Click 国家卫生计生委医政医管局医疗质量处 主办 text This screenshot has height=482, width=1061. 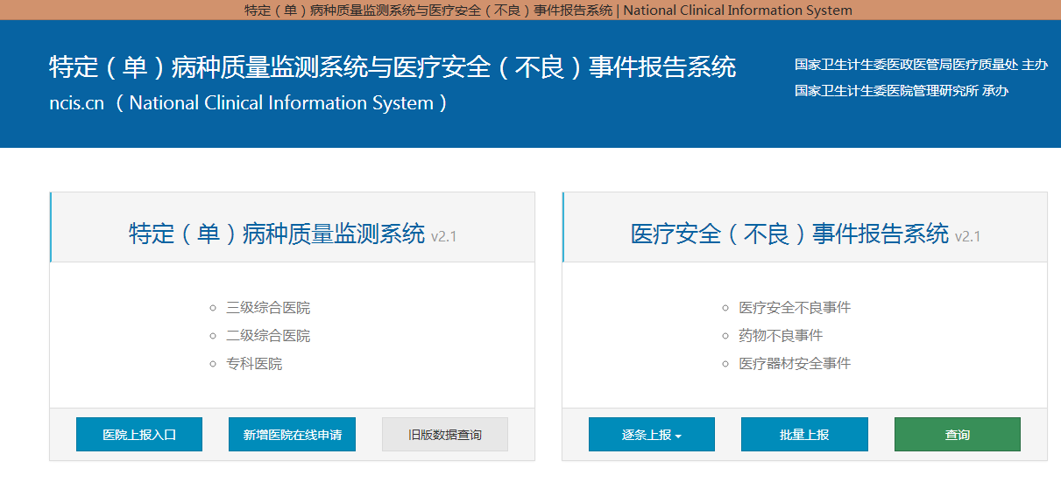coord(921,65)
